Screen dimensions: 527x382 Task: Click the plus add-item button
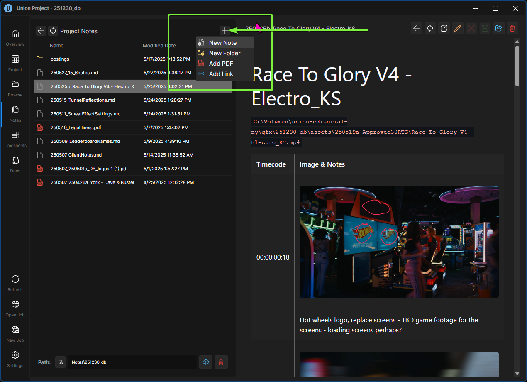pyautogui.click(x=224, y=30)
